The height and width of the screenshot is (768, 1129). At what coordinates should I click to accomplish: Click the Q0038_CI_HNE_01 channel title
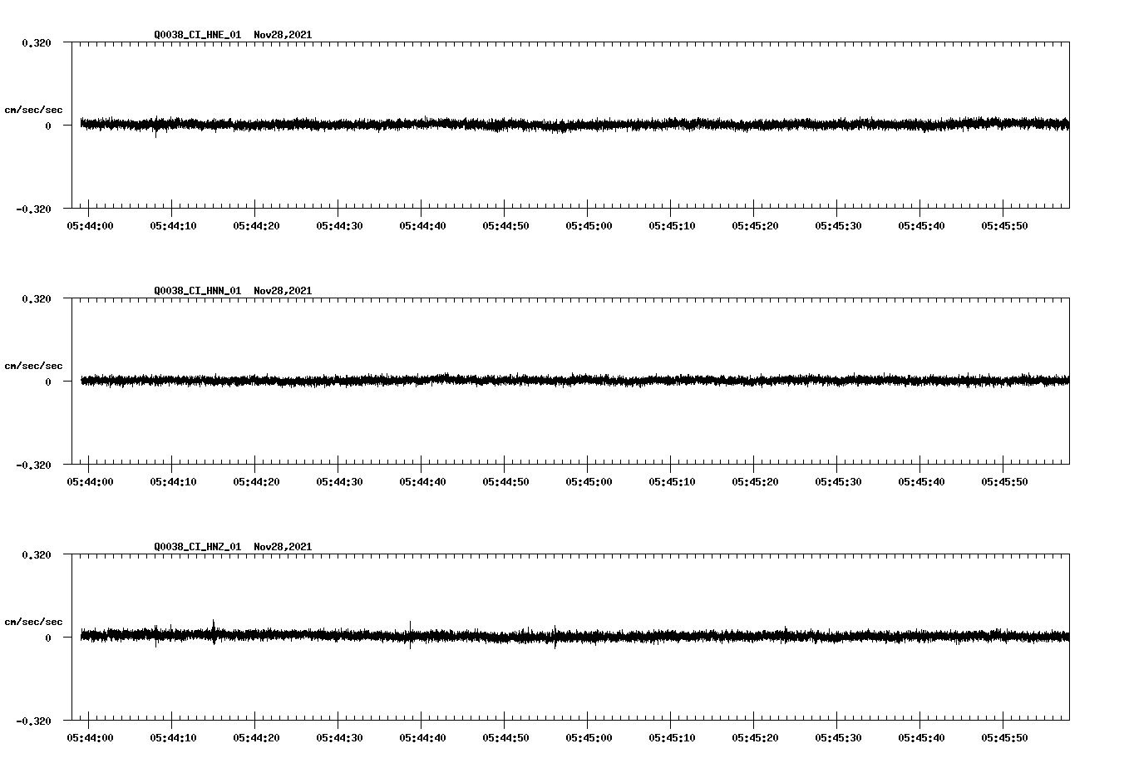coord(198,35)
